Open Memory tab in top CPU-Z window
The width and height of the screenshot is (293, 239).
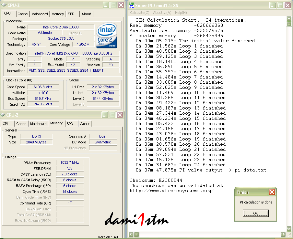click(58, 14)
